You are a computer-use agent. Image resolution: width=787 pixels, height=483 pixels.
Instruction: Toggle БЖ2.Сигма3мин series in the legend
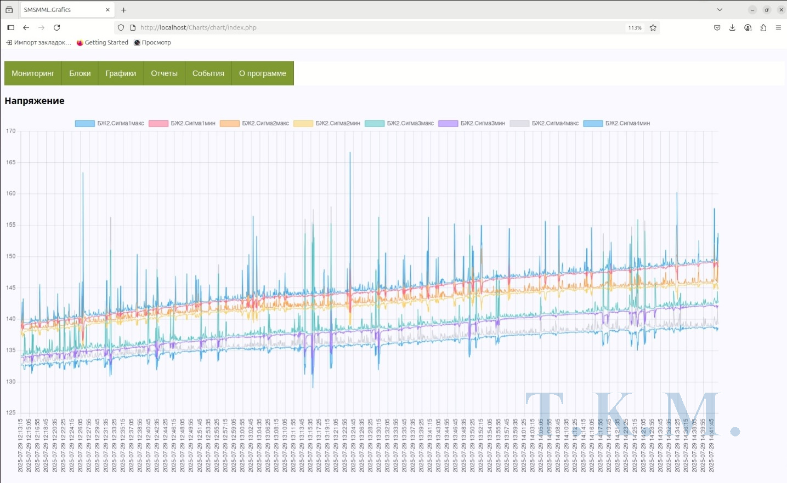482,123
